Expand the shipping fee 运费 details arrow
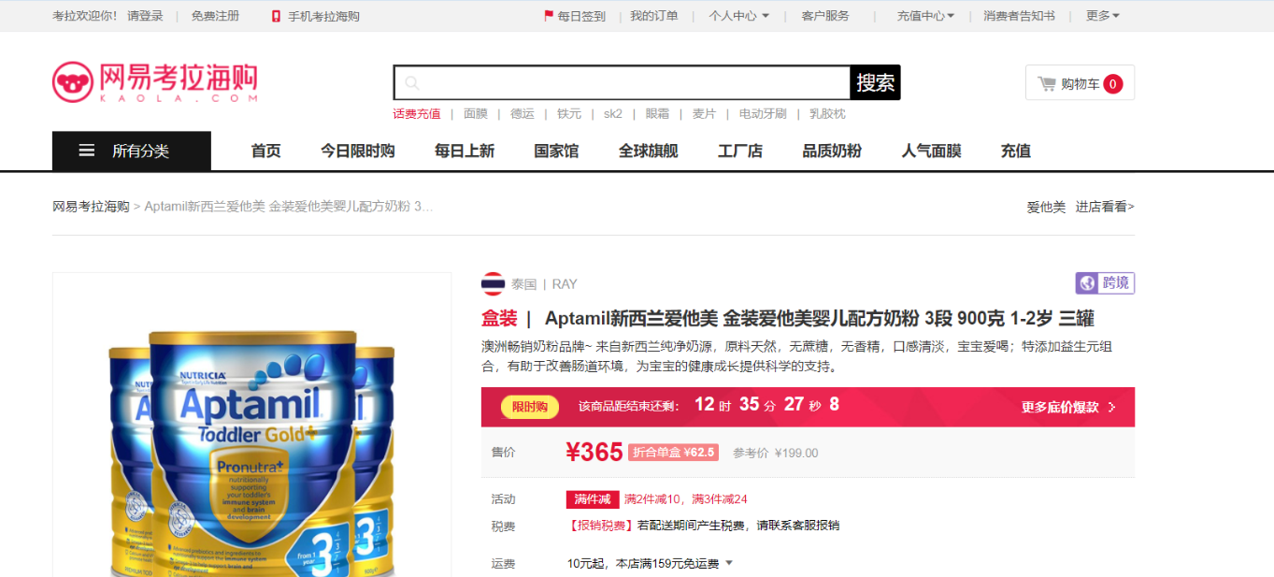Viewport: 1274px width, 577px height. click(x=729, y=563)
